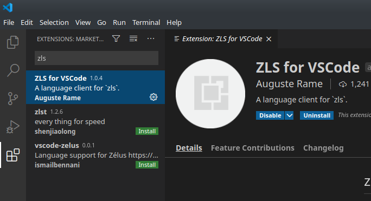Open the Selection menu
The image size is (371, 201).
coord(54,22)
